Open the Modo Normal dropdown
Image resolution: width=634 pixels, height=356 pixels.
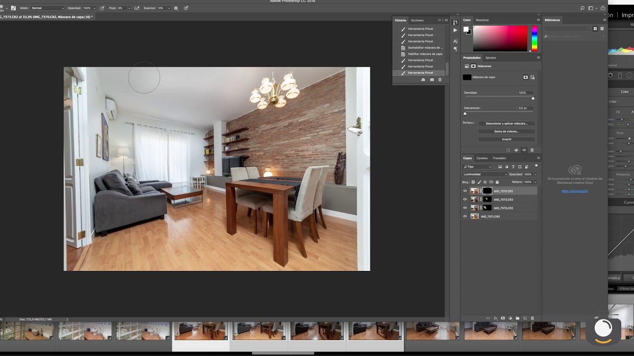click(x=48, y=8)
